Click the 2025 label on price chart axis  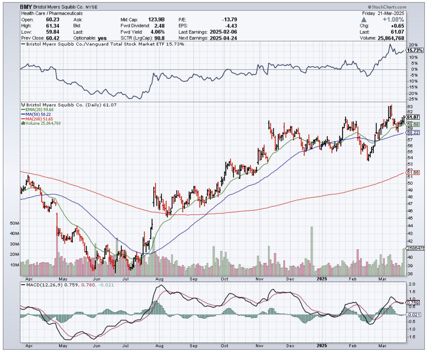tap(321, 278)
